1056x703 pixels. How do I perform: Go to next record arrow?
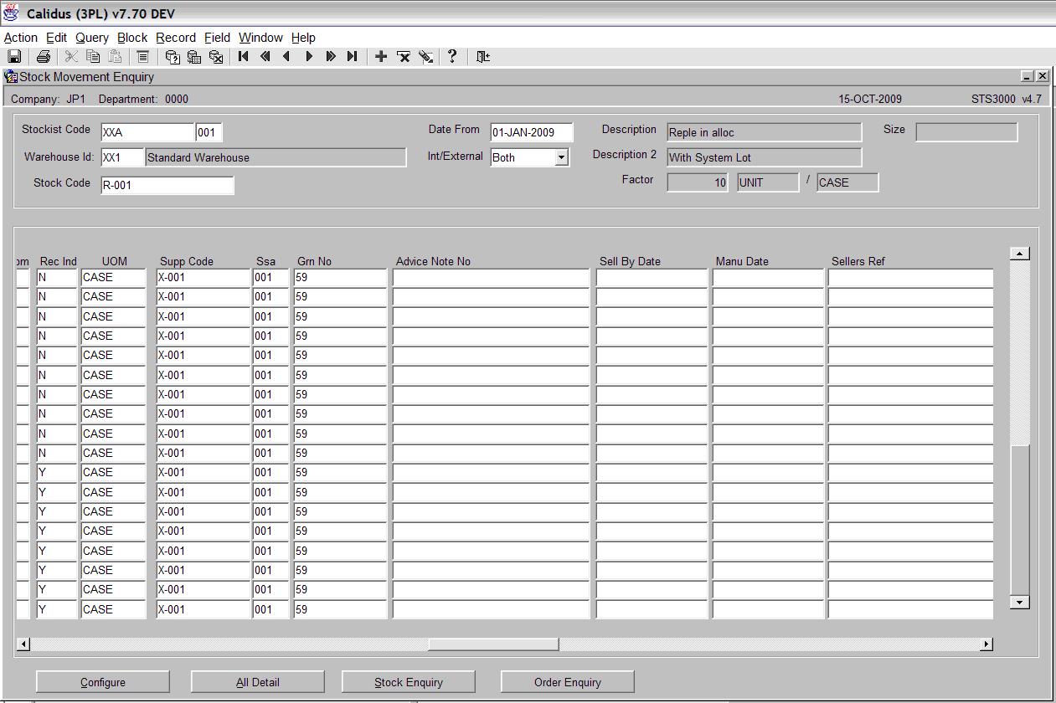coord(309,57)
